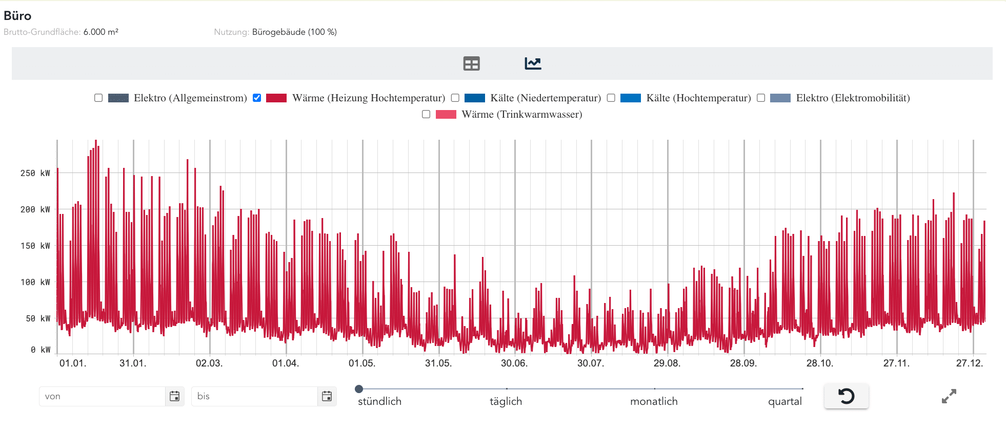Reset the chart with the undo arrow button
The height and width of the screenshot is (433, 1006).
(x=846, y=396)
